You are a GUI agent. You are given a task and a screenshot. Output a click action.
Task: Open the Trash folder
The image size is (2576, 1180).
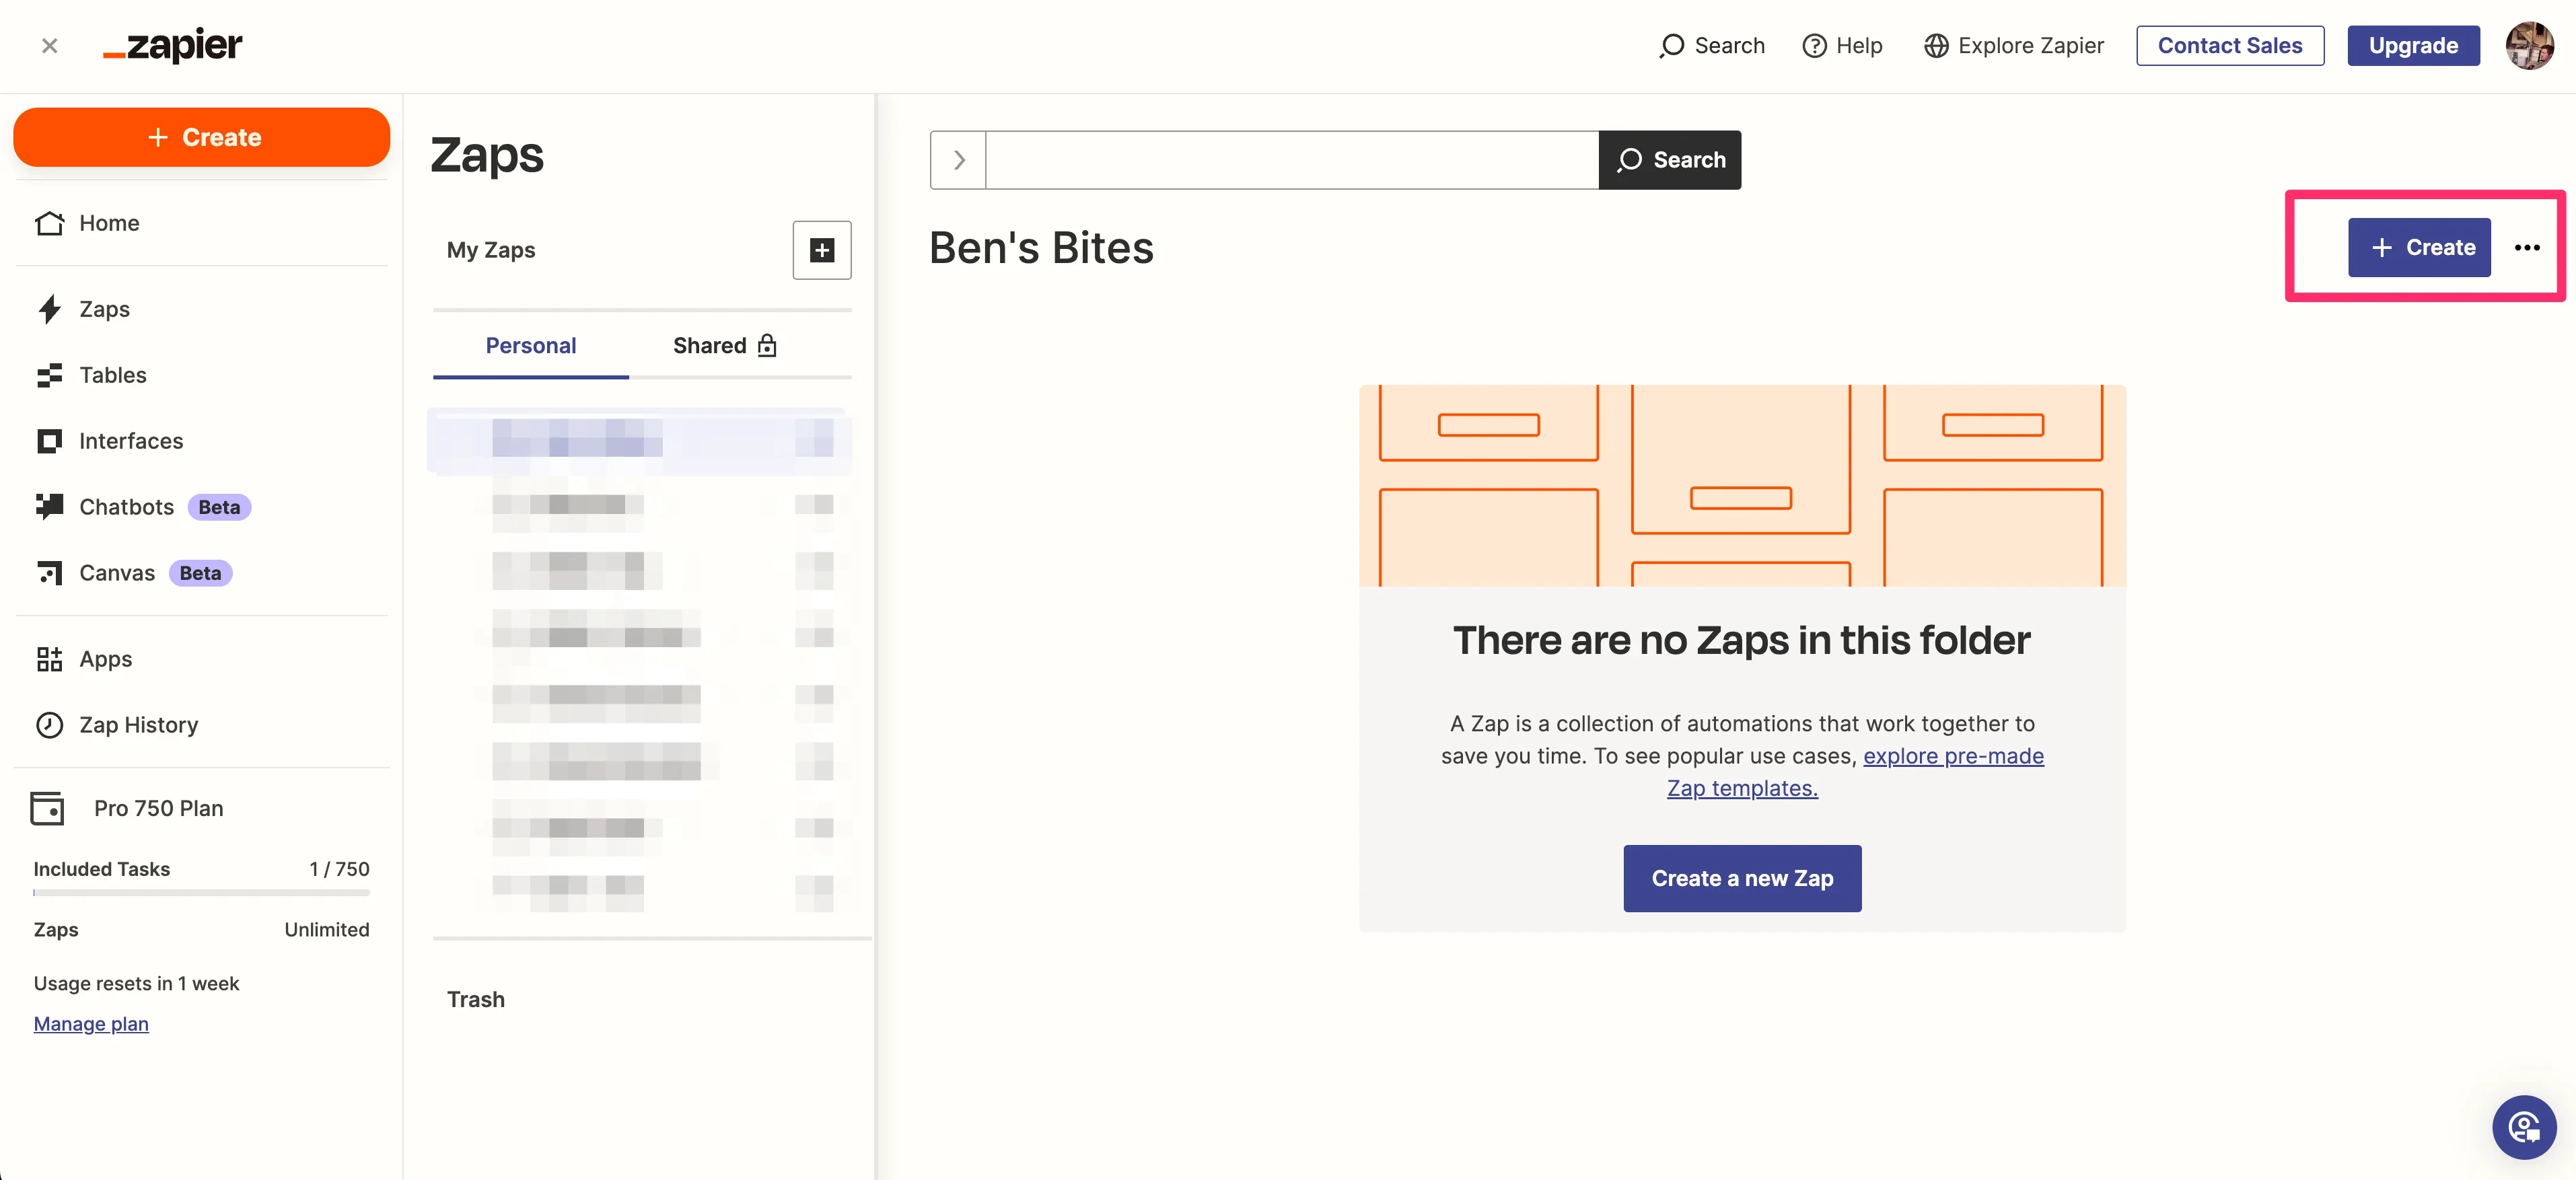click(x=475, y=1000)
